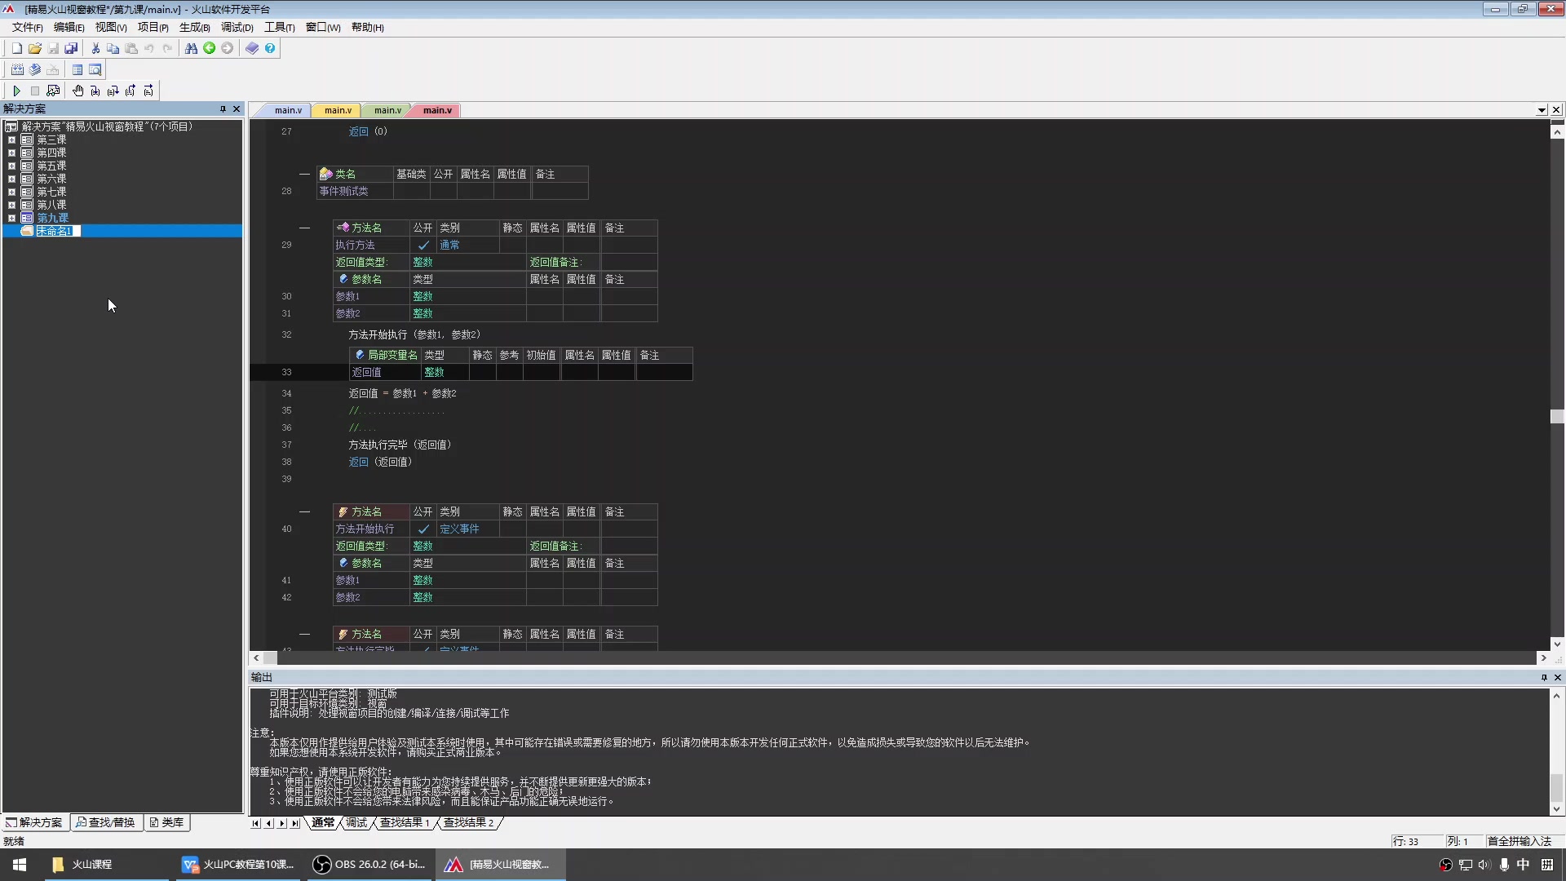Open the 生成(B) menu

click(194, 27)
